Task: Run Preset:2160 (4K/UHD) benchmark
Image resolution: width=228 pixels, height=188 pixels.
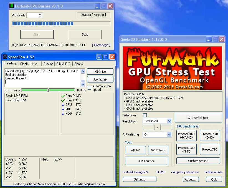Action: pos(186,136)
